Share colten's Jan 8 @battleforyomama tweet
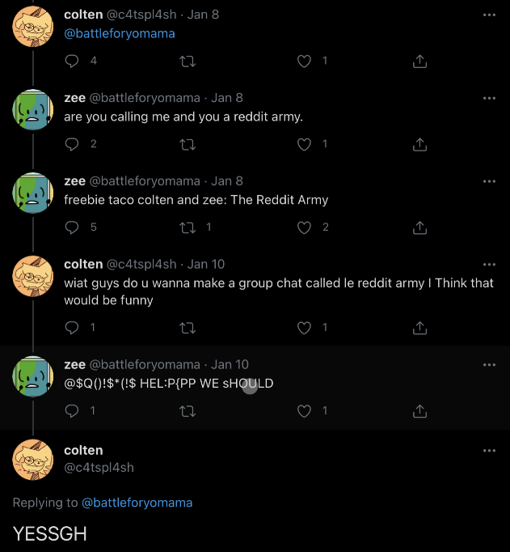510x552 pixels. click(419, 61)
